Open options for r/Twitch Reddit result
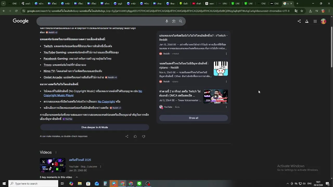Viewport: 333px width, 187px height. [x=226, y=54]
